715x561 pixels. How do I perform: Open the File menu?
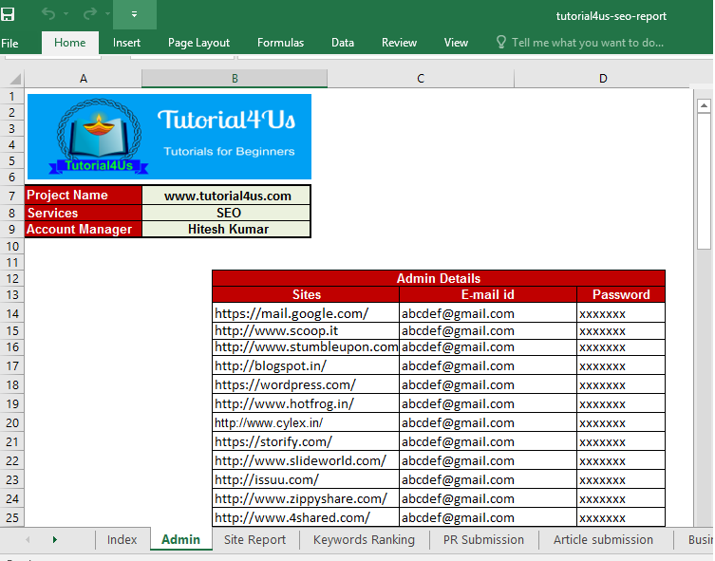[9, 44]
